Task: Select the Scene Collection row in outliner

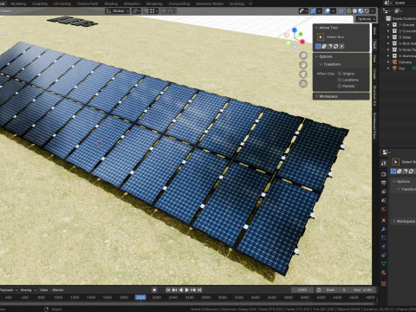Action: coord(401,18)
